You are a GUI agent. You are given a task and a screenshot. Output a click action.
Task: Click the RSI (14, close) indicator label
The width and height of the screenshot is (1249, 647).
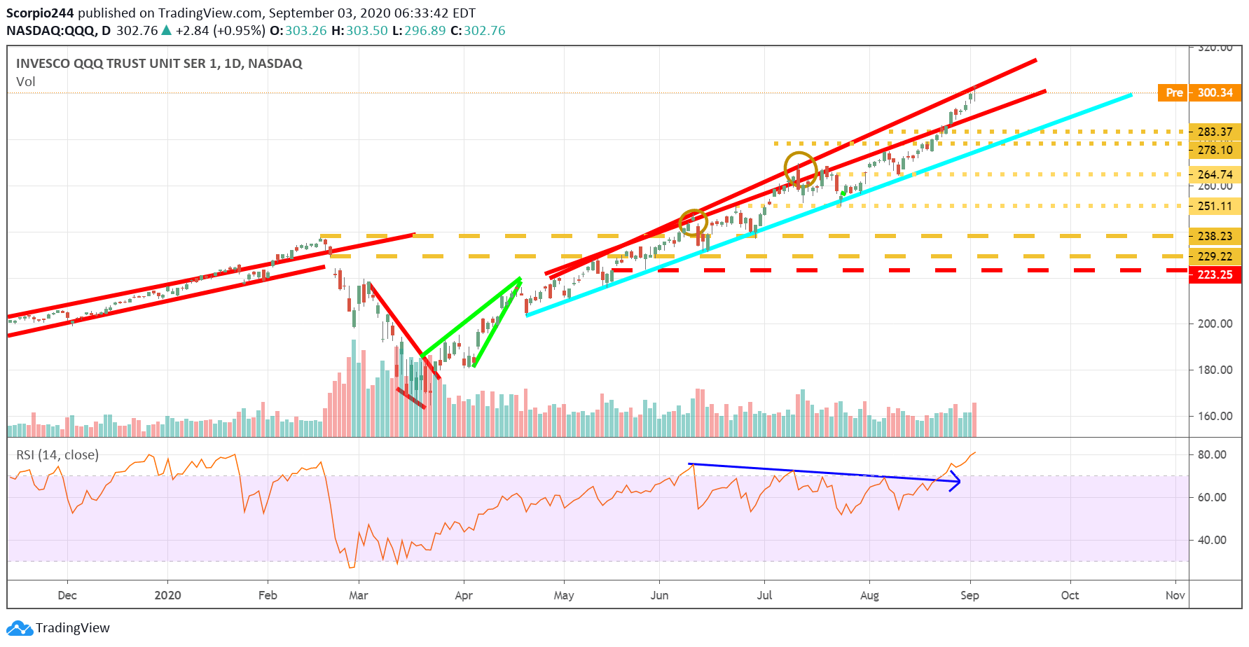point(57,455)
